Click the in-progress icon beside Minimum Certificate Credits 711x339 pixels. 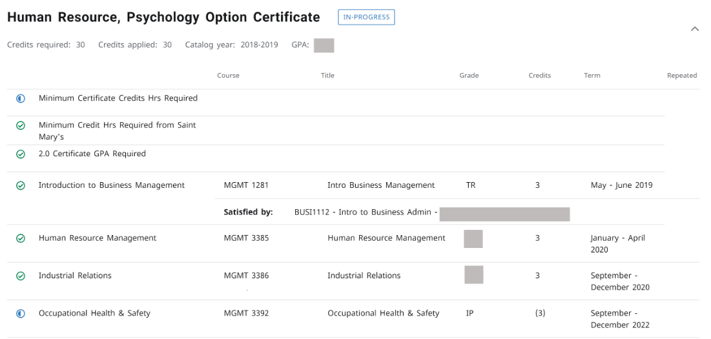pos(21,99)
